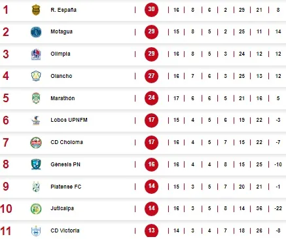
Task: Click R. España's red 30 points badge
Action: 151,10
